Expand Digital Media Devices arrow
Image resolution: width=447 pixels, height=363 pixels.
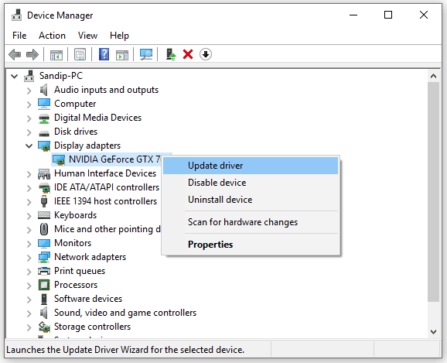point(29,118)
